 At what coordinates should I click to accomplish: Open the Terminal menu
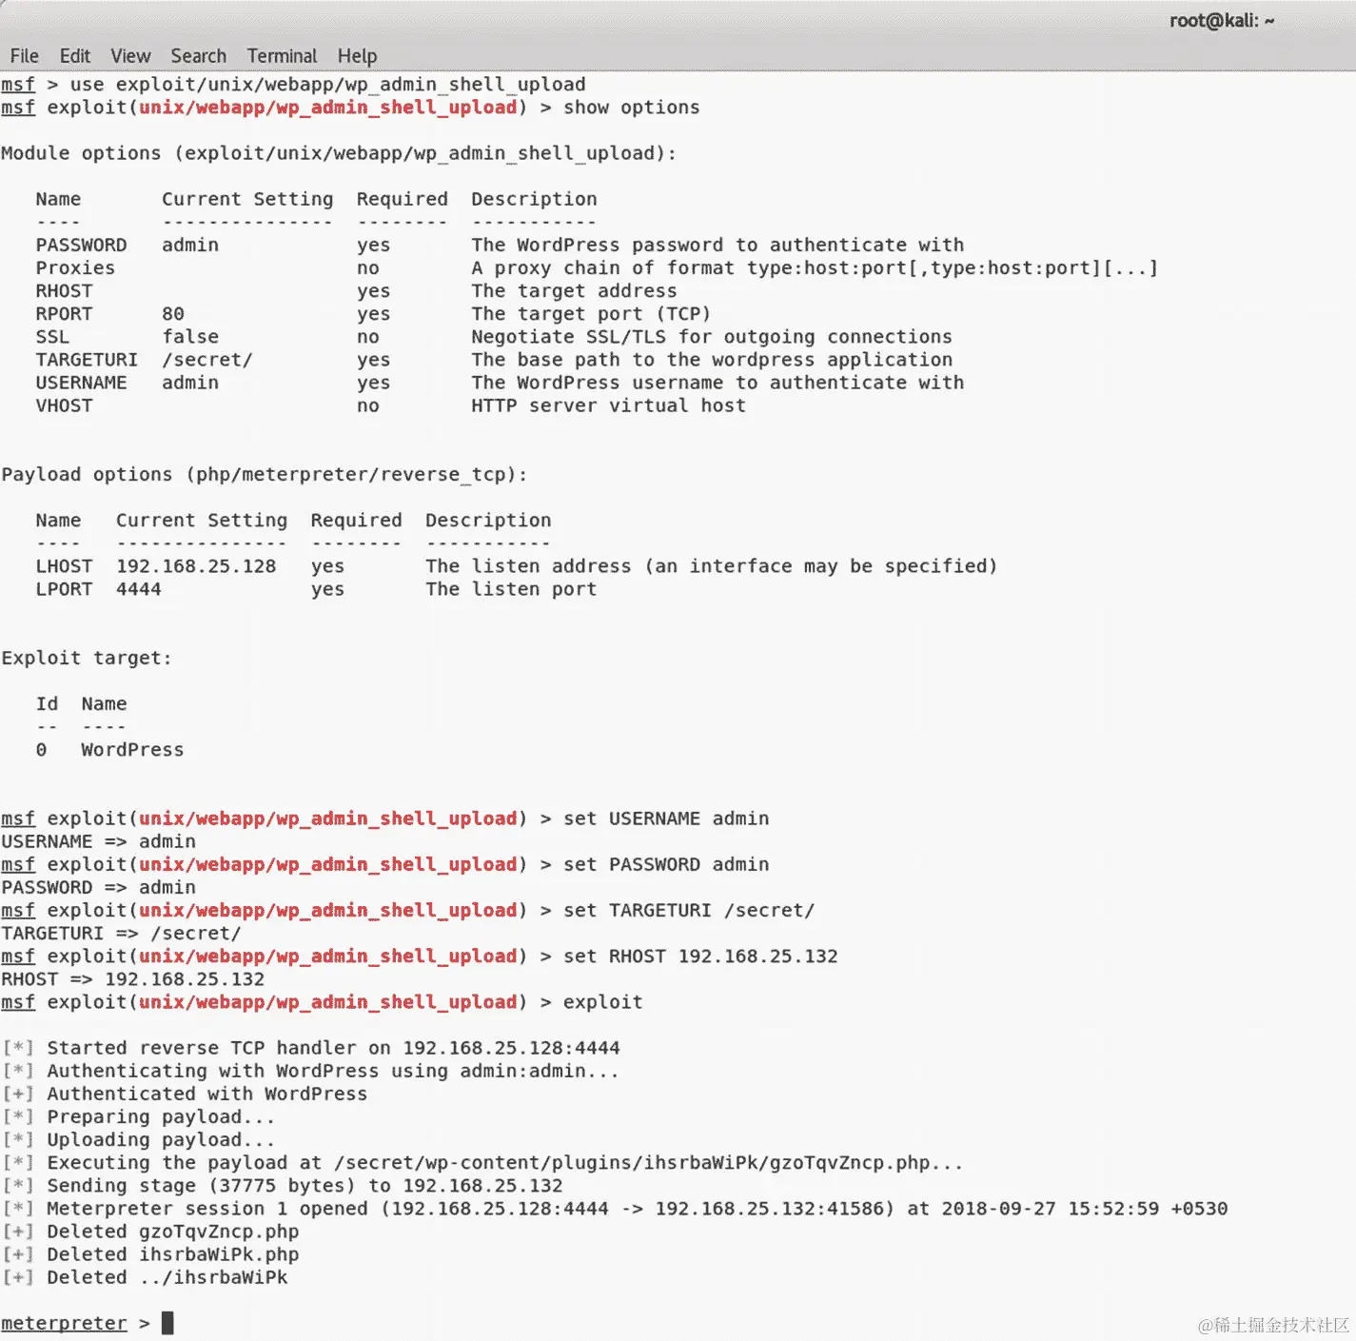pos(282,56)
